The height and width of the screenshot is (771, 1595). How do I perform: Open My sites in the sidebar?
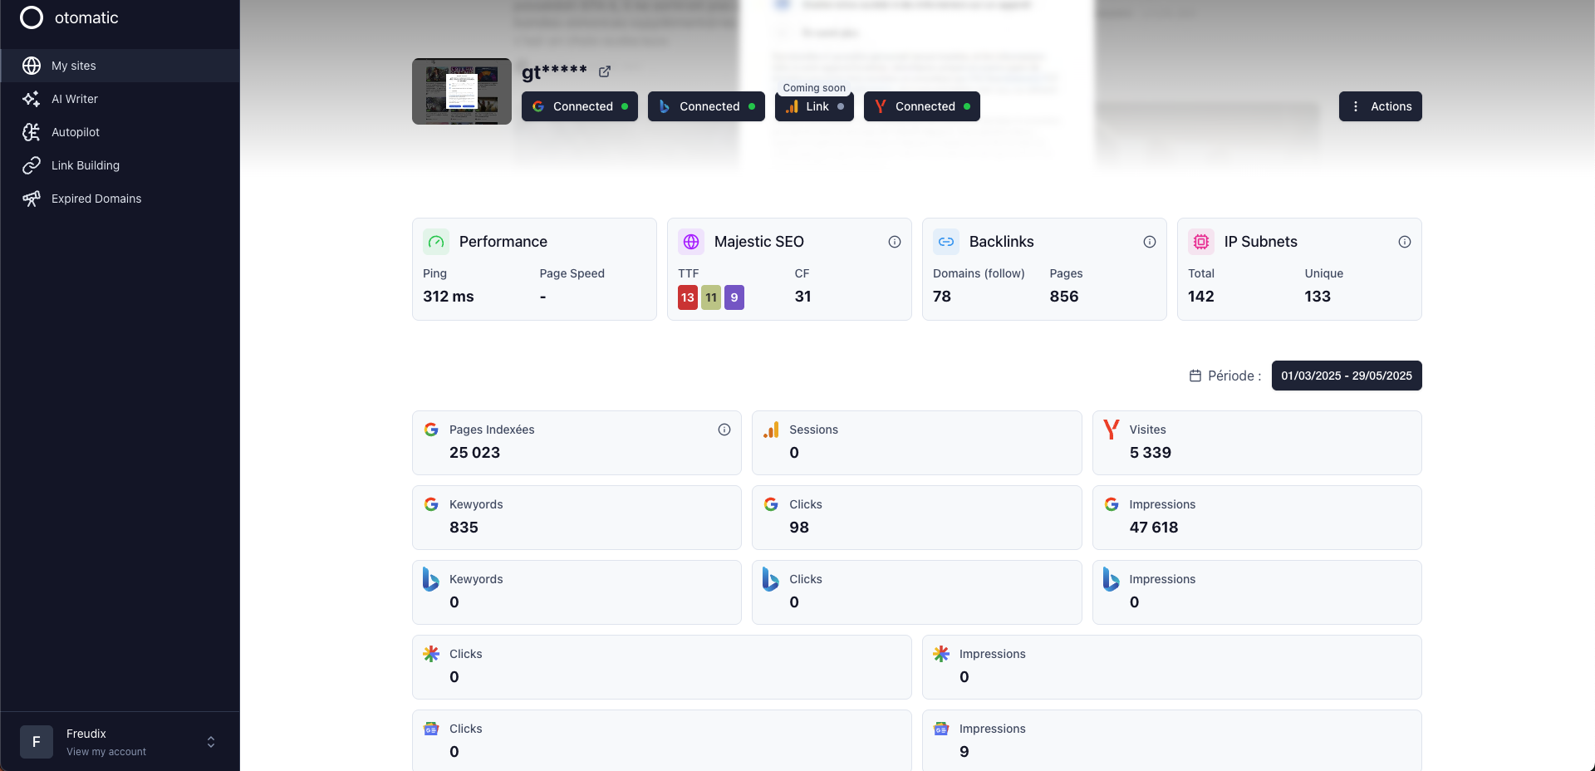[x=73, y=66]
